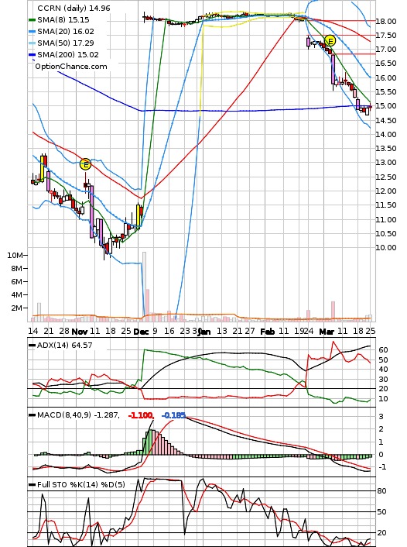
Task: Click the blue -0.185 MACD histogram value
Action: click(173, 415)
